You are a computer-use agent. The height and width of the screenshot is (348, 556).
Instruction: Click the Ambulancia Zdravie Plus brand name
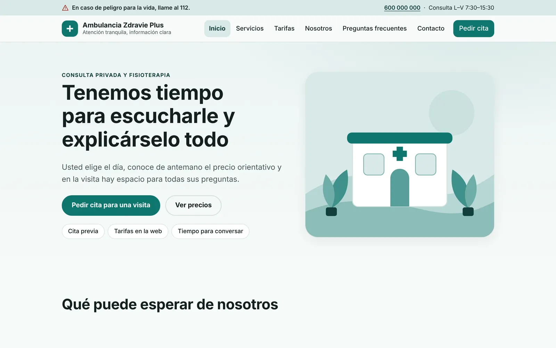(123, 25)
